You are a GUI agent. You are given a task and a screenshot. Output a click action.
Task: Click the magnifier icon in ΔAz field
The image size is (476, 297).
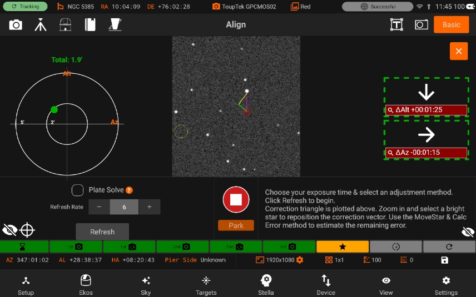tap(390, 153)
